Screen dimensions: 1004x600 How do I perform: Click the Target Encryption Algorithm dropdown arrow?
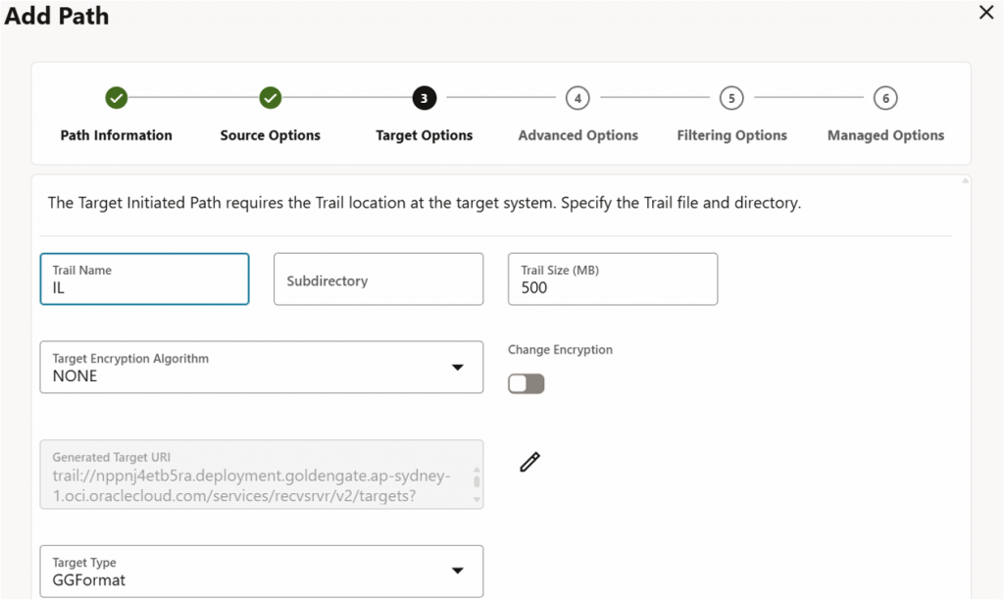tap(457, 368)
